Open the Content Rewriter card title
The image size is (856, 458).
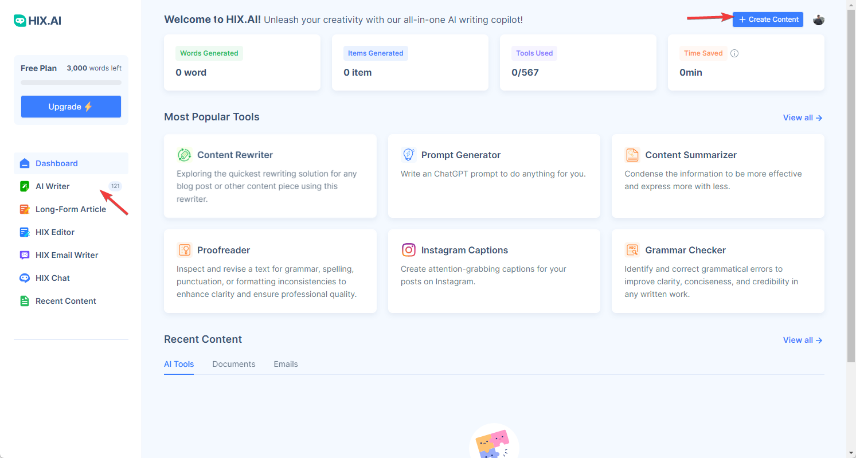point(235,155)
